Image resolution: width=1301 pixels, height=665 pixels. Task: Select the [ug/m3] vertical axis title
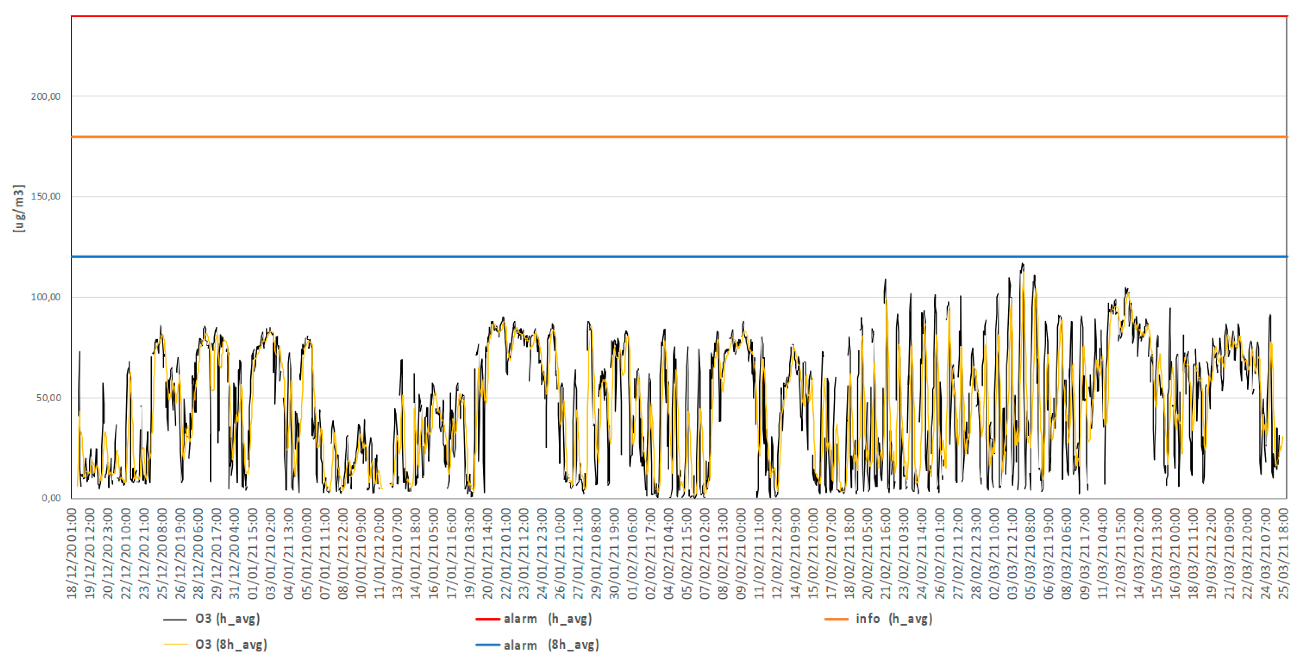19,208
